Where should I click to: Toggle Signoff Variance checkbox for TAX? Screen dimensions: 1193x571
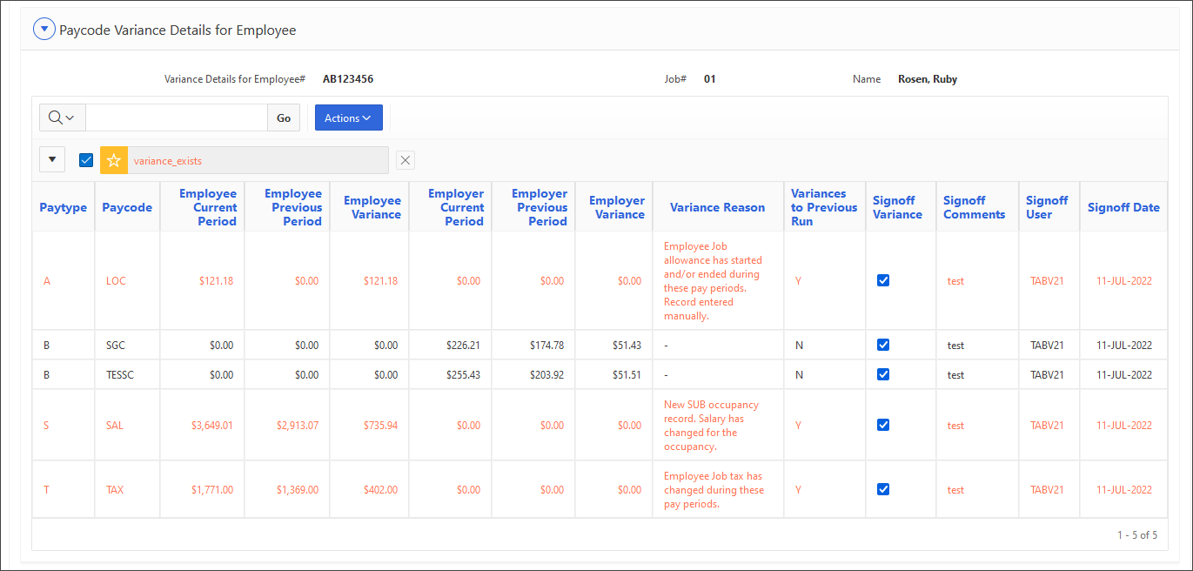pyautogui.click(x=883, y=489)
